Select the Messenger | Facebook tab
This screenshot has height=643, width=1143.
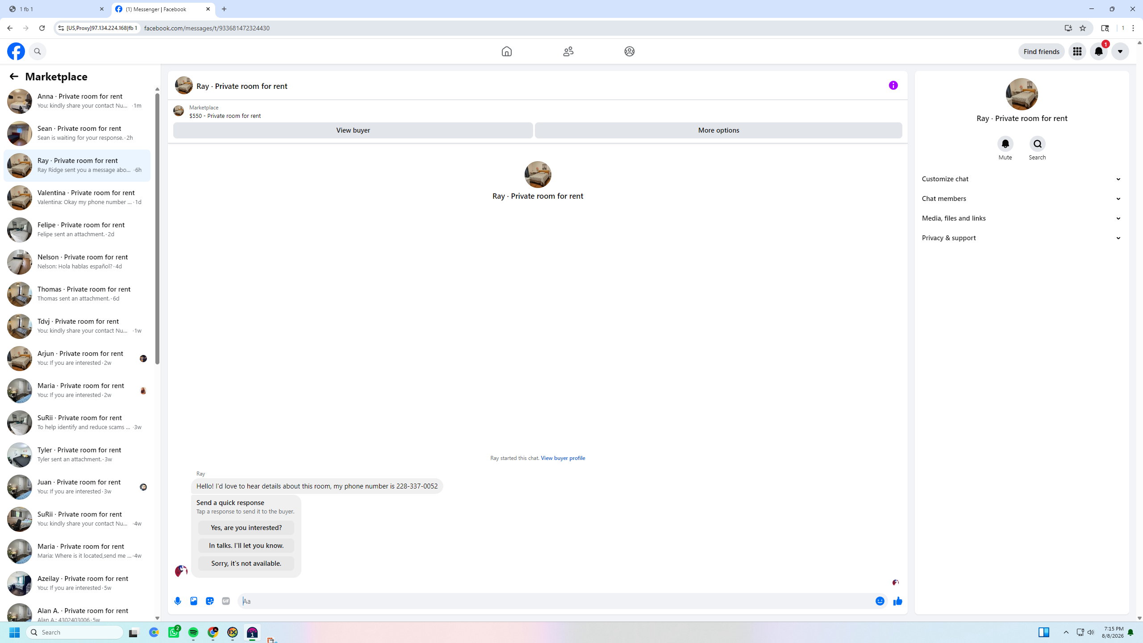163,9
